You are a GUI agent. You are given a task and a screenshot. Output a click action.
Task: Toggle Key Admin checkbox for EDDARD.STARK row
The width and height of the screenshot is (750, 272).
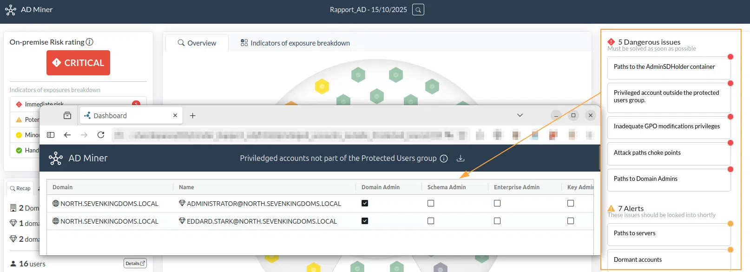pos(571,221)
